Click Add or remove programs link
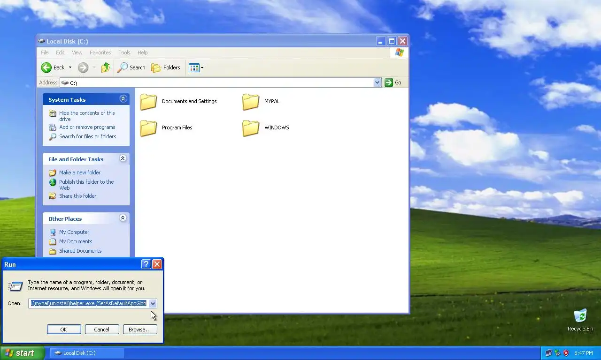Image resolution: width=601 pixels, height=360 pixels. (x=87, y=127)
